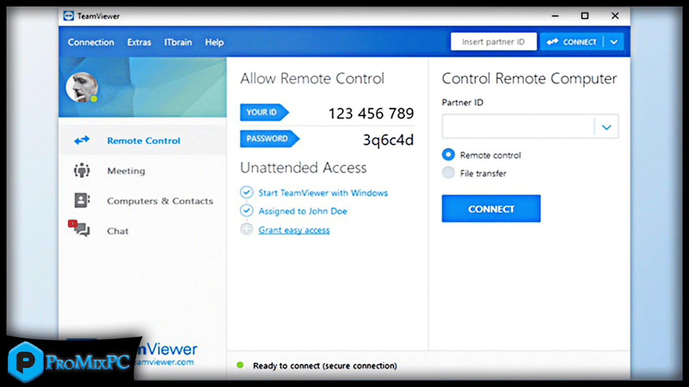Click the Remote Control arrows icon
Viewport: 689px width, 387px height.
(x=82, y=140)
